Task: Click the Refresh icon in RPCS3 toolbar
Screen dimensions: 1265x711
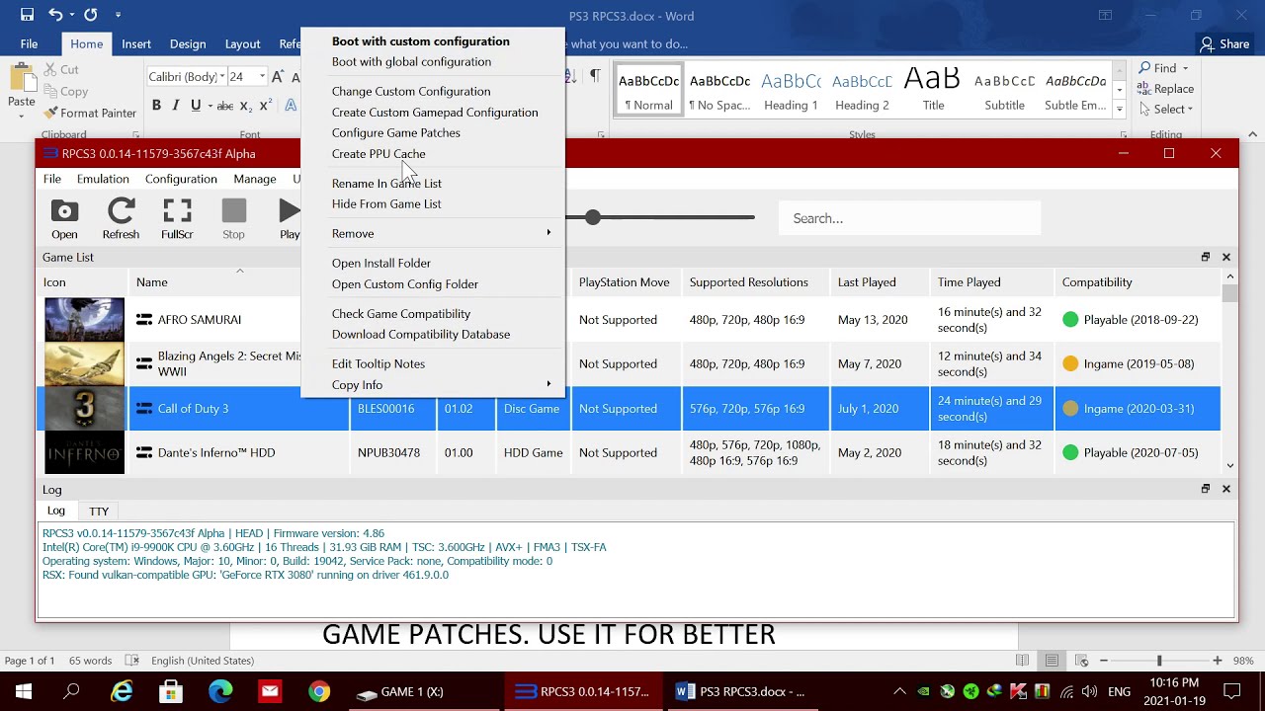Action: (121, 218)
